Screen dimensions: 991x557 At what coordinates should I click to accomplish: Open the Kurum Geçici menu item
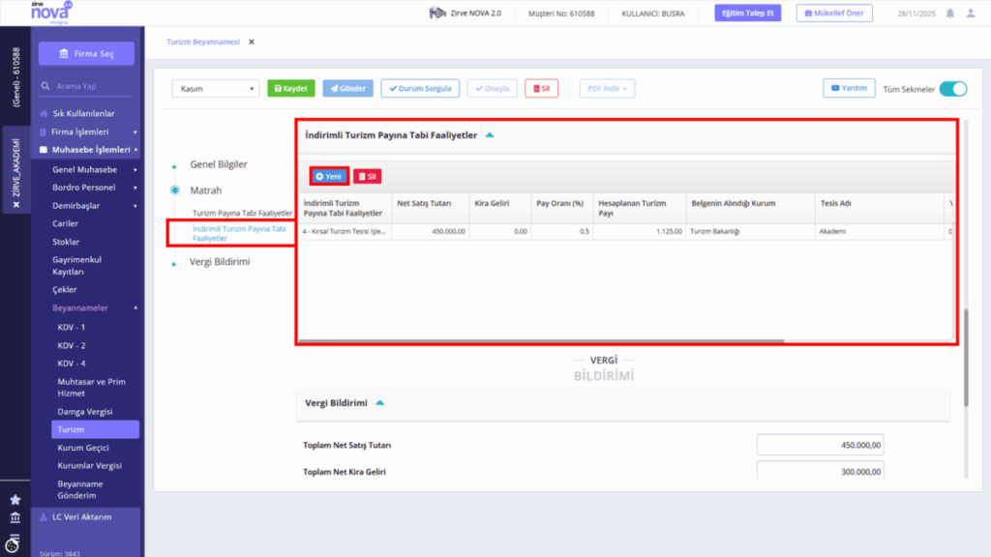point(83,447)
